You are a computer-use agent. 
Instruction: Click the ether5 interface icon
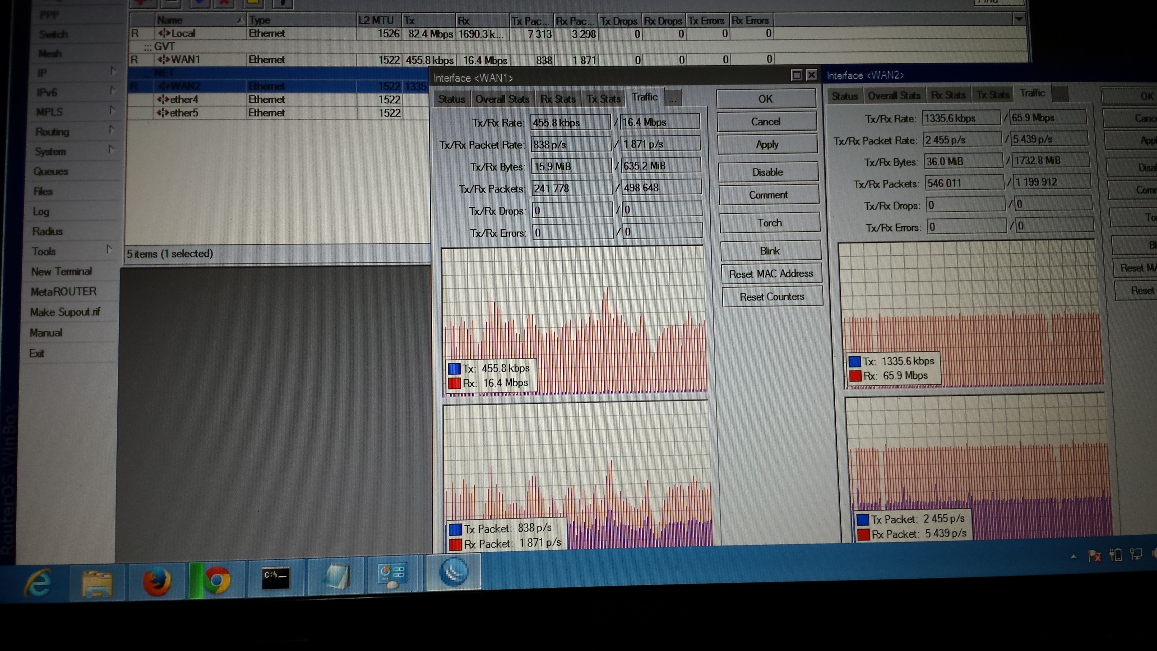[x=163, y=113]
